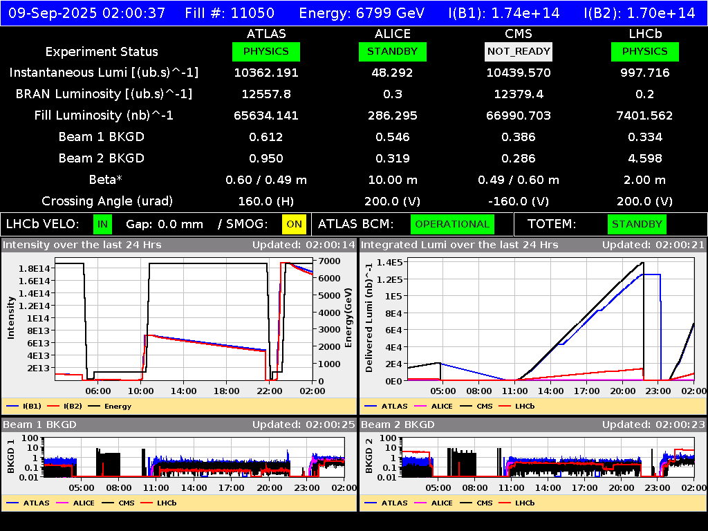Click the Gap: 0.0 mm text

[165, 225]
